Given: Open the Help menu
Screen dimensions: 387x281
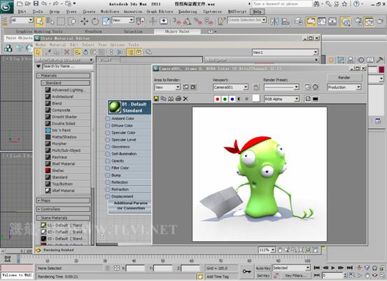Looking at the screenshot, I should click(257, 12).
